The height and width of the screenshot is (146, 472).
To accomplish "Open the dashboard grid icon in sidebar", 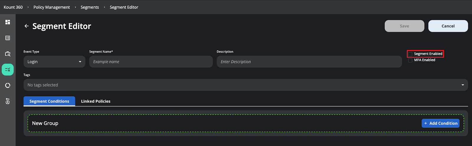I will coord(8,22).
